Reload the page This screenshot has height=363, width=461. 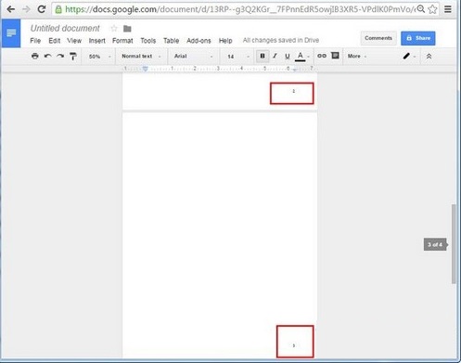point(42,9)
